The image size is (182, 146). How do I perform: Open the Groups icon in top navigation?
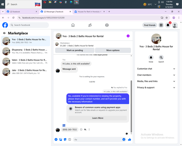107,25
